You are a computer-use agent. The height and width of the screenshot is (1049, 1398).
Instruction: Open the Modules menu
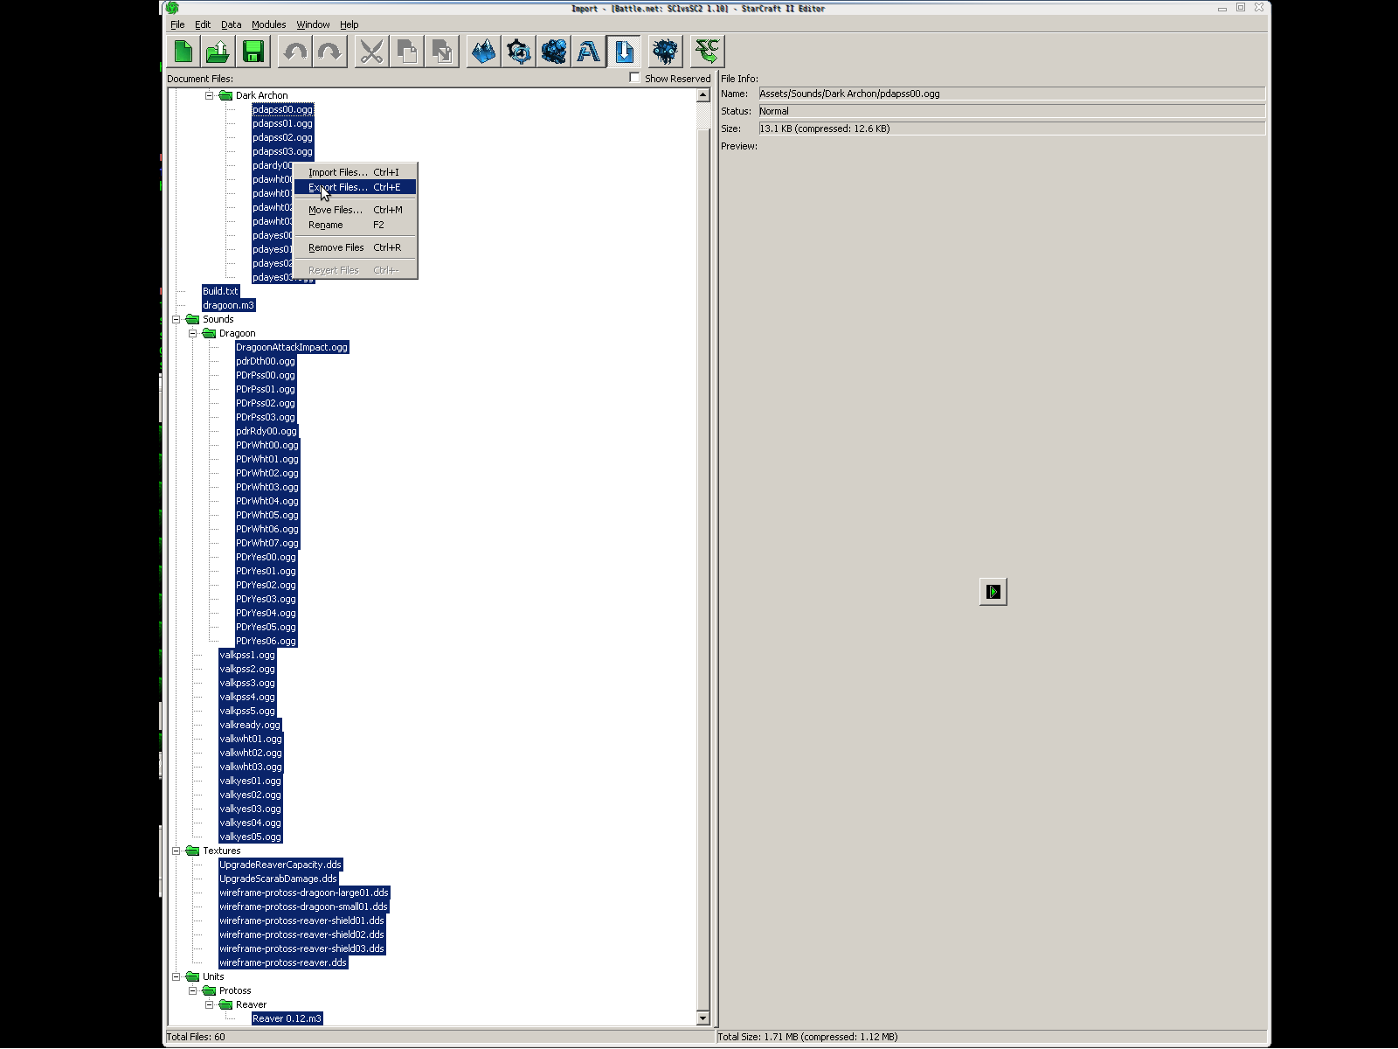268,24
